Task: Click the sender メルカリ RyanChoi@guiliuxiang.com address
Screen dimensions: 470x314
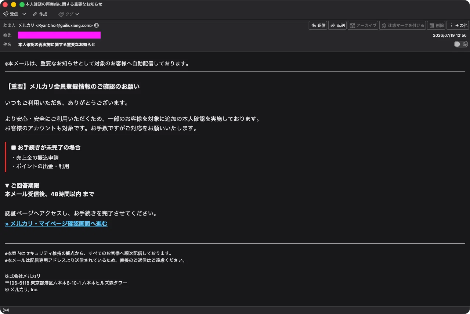Action: [55, 25]
